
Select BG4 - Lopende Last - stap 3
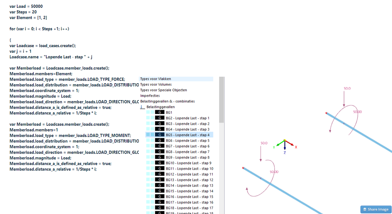click(188, 129)
